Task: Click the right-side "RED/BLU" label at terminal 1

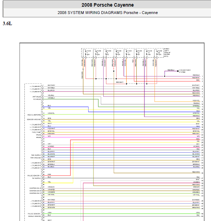Action: [x=196, y=75]
